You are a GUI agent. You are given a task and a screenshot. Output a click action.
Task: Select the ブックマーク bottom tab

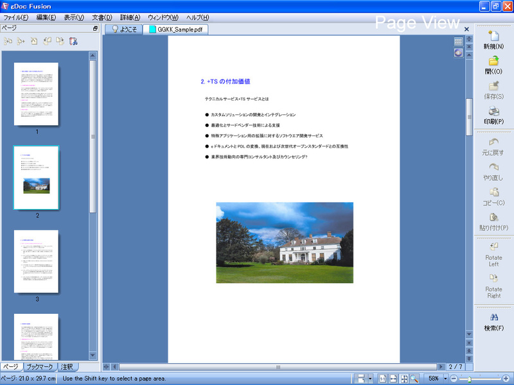point(40,367)
